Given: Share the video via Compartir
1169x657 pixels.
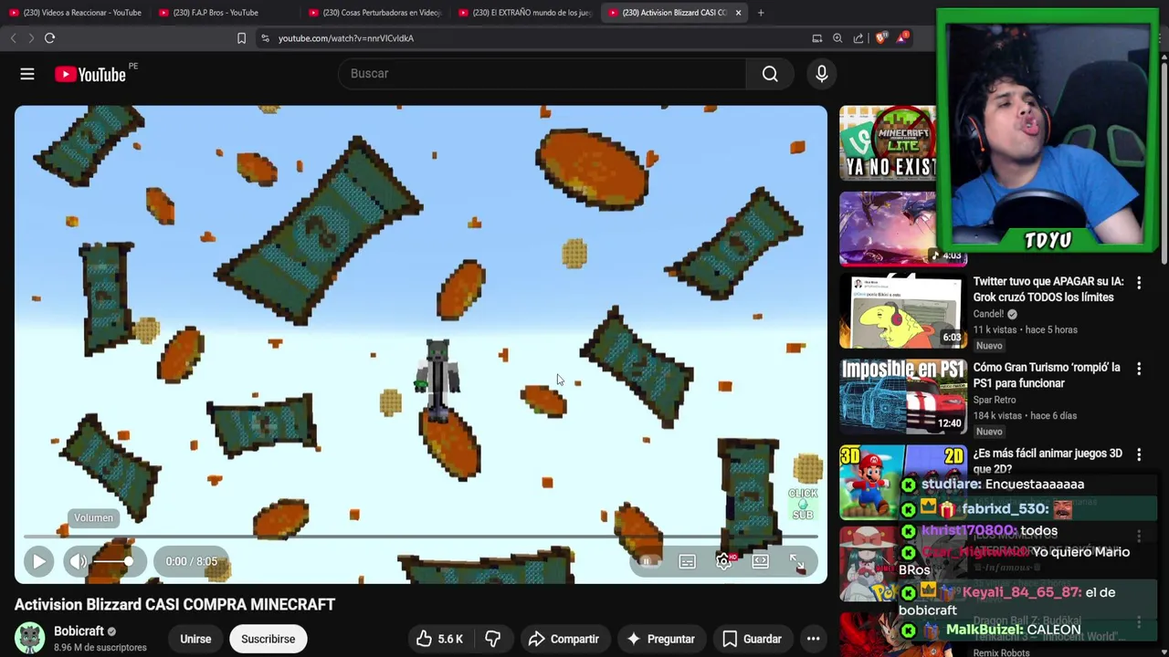Looking at the screenshot, I should 563,639.
